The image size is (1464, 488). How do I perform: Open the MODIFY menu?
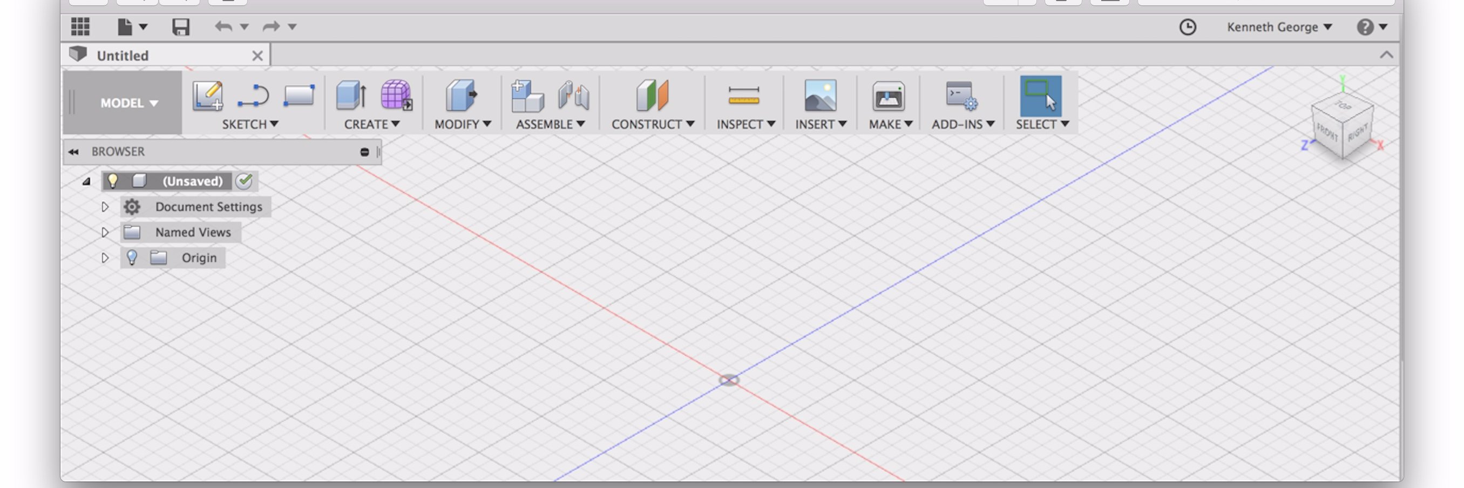(x=463, y=124)
